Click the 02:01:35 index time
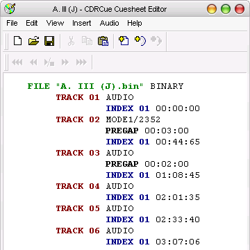Viewport: 250px width, 250px height. click(x=178, y=197)
